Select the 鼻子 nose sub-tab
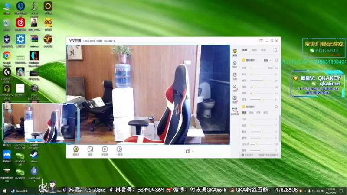The height and width of the screenshot is (195, 347). 259,113
